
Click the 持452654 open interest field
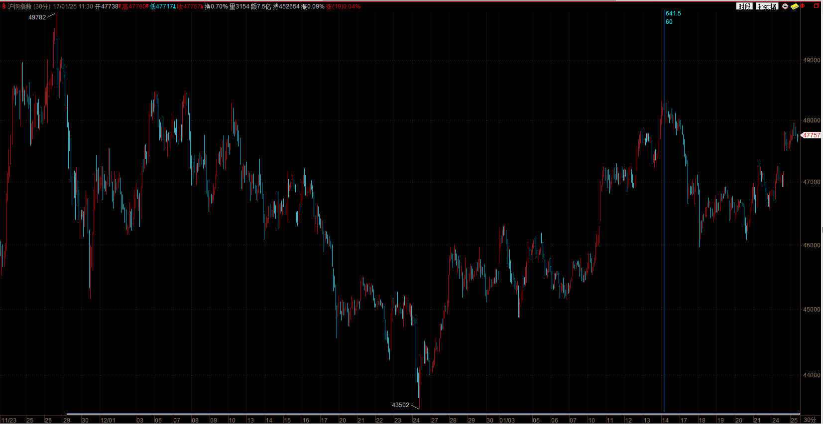click(x=286, y=6)
